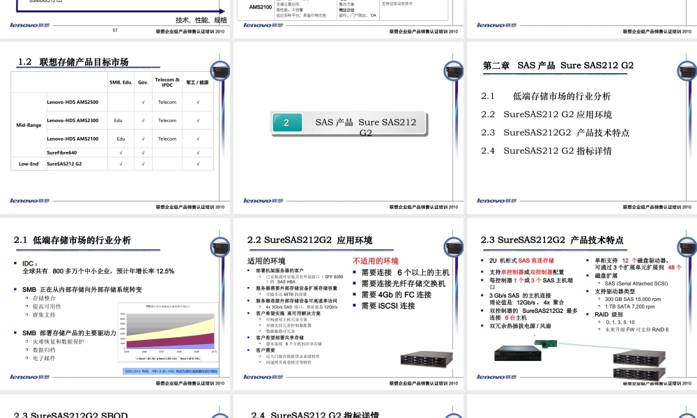This screenshot has height=418, width=697.
Task: Click contents entry 2.3 SureSAS212G2 产品技术特点
Action: [x=556, y=132]
